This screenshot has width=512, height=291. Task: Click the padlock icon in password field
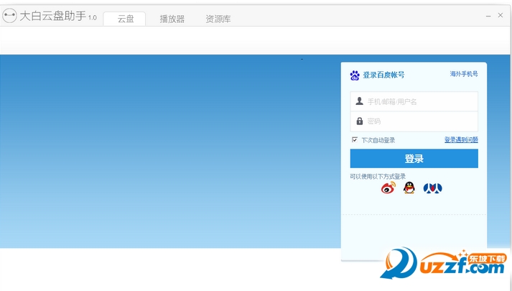point(360,121)
